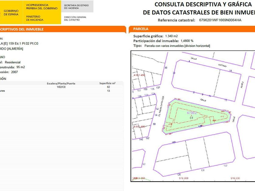Click table surface value "82"
Image resolution: width=255 pixels, height=191 pixels.
click(x=108, y=87)
